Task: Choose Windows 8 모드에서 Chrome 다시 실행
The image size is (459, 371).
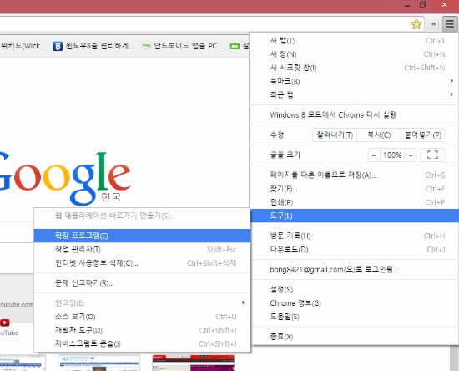Action: (354, 114)
